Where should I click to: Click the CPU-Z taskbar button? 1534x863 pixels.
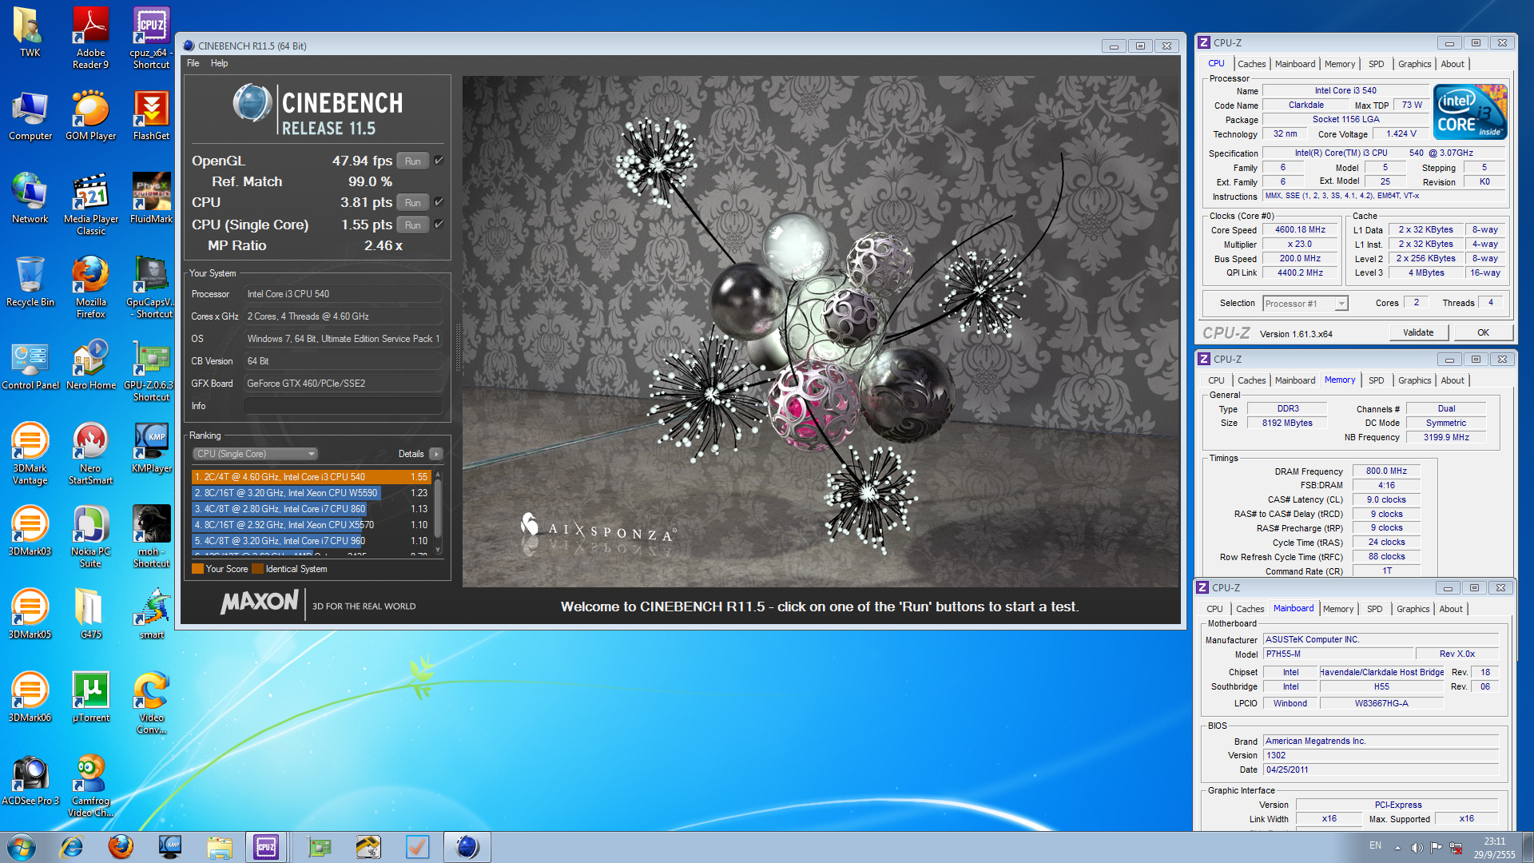coord(266,846)
